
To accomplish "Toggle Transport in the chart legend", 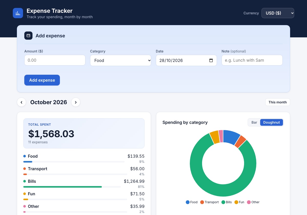I will [x=209, y=202].
